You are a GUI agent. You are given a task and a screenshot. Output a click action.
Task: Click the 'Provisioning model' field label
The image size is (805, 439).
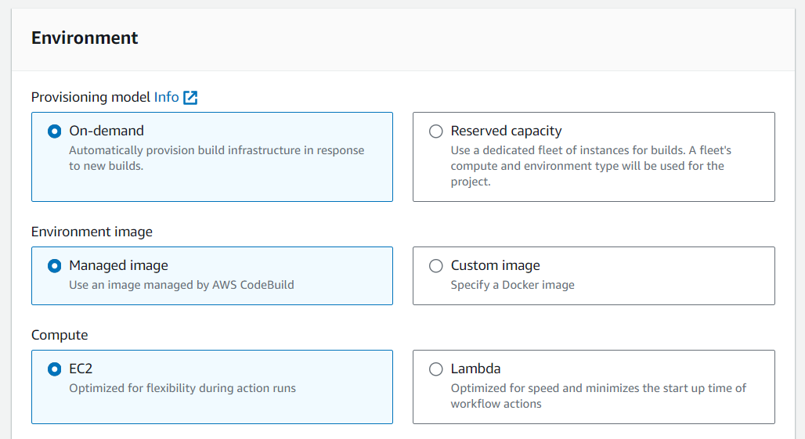[91, 97]
